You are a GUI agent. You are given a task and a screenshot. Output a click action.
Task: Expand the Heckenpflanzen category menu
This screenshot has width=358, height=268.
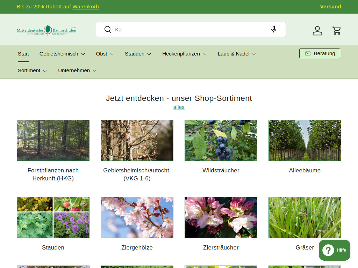(184, 54)
